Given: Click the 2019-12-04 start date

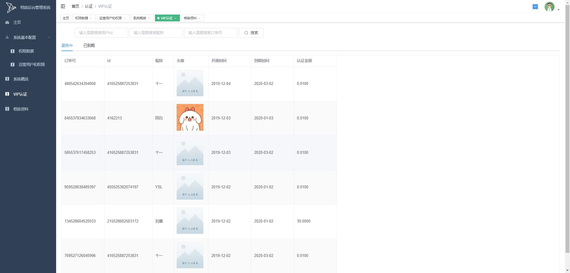Looking at the screenshot, I should click(221, 83).
